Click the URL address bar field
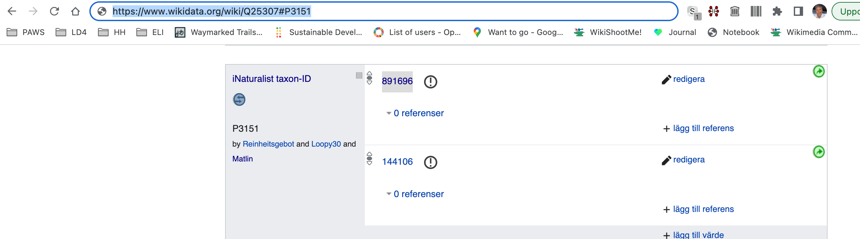The image size is (860, 239). (x=384, y=11)
